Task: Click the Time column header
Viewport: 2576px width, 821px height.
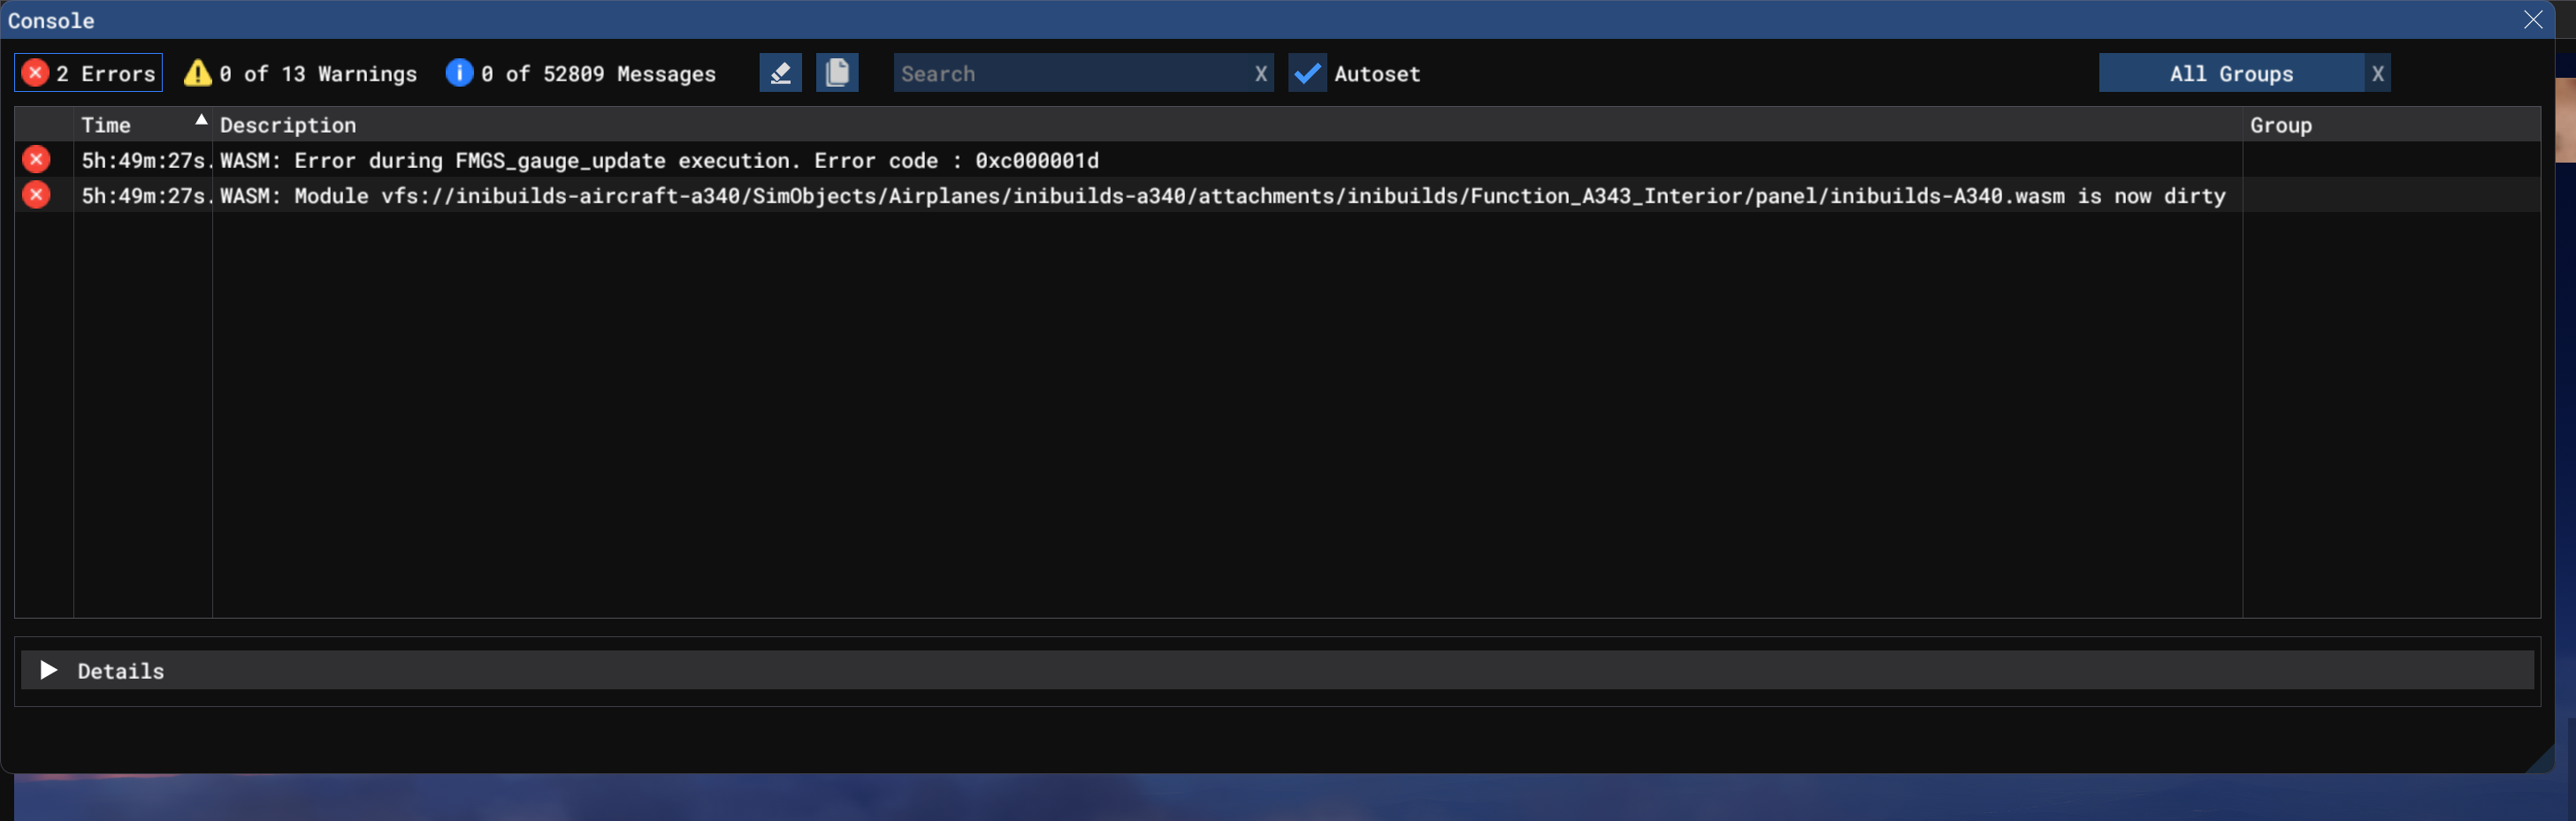Action: pyautogui.click(x=106, y=125)
